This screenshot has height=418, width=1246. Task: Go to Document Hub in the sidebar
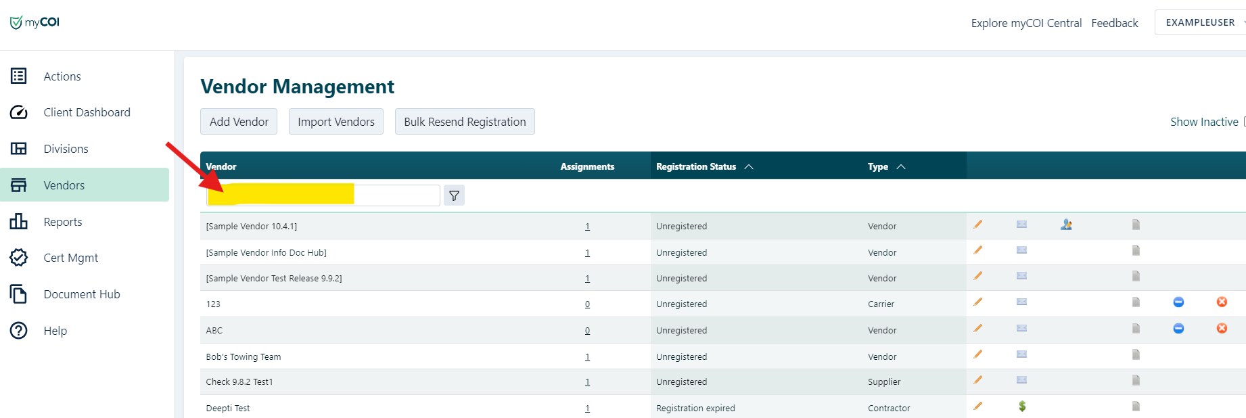pos(82,294)
